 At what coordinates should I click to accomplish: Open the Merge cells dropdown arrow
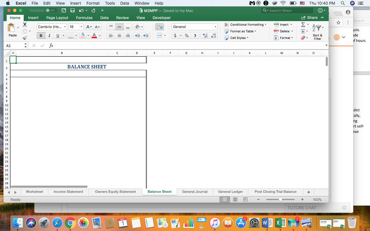point(165,36)
